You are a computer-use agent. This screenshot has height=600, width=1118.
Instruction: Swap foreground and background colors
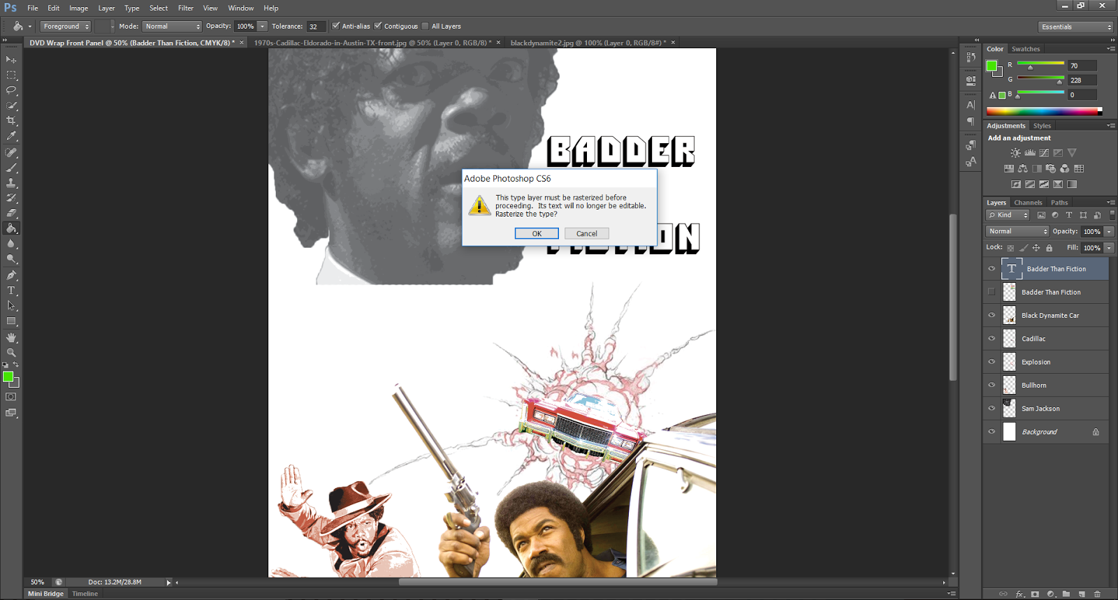[x=15, y=365]
